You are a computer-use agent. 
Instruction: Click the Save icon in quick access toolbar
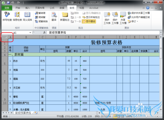tap(8, 3)
